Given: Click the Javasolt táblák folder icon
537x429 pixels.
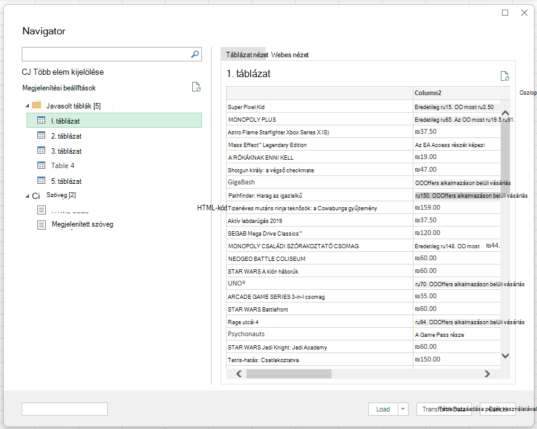Looking at the screenshot, I should pyautogui.click(x=37, y=105).
